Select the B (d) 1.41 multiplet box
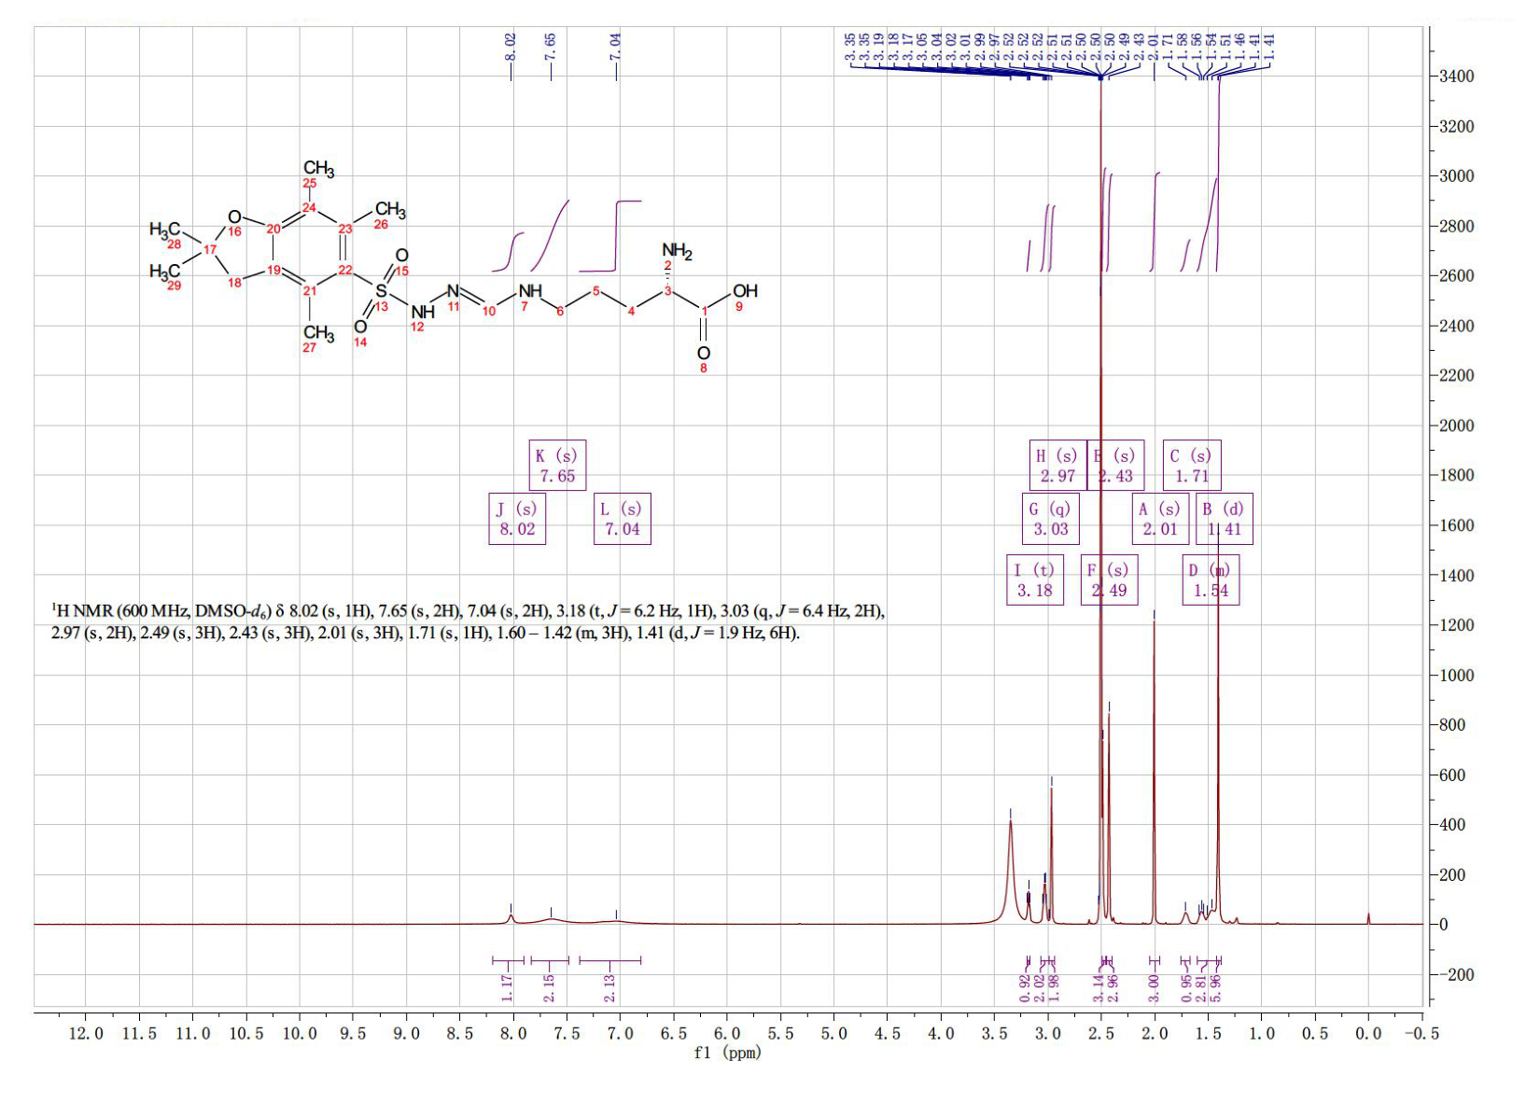1540x1117 pixels. 1225,519
